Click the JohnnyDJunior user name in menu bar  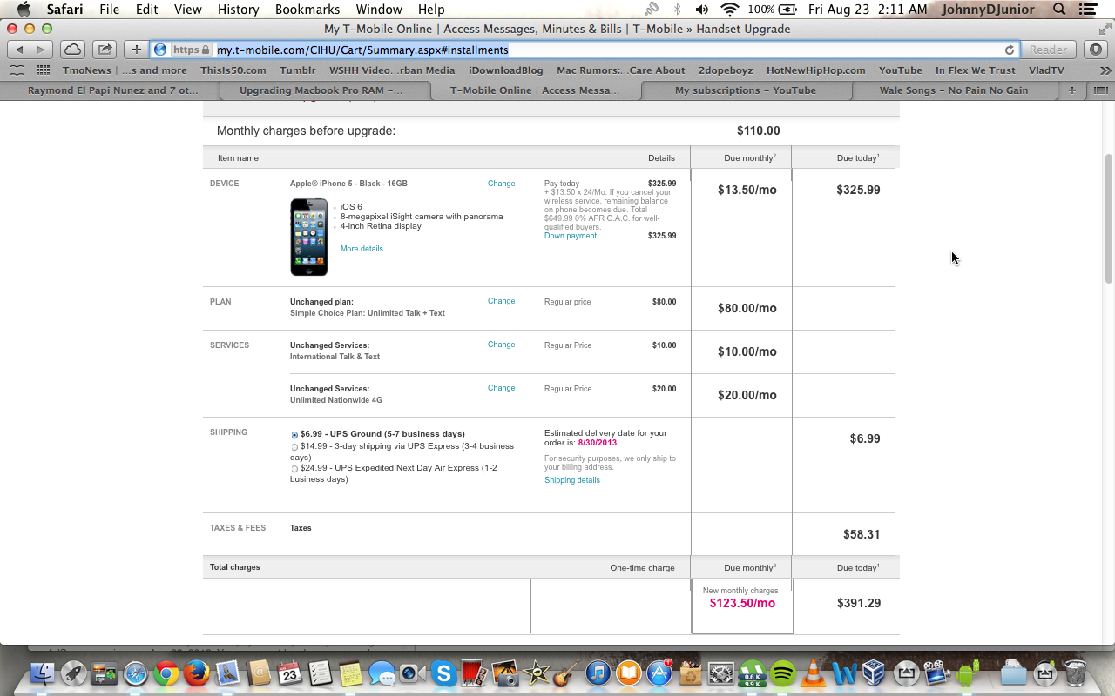(988, 10)
